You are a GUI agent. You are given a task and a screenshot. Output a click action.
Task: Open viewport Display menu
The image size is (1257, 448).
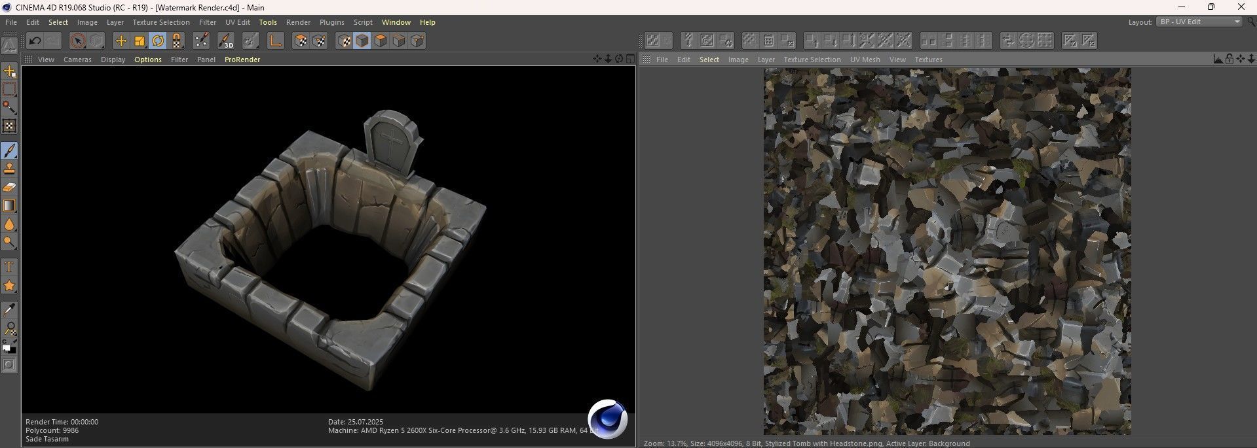(x=113, y=60)
